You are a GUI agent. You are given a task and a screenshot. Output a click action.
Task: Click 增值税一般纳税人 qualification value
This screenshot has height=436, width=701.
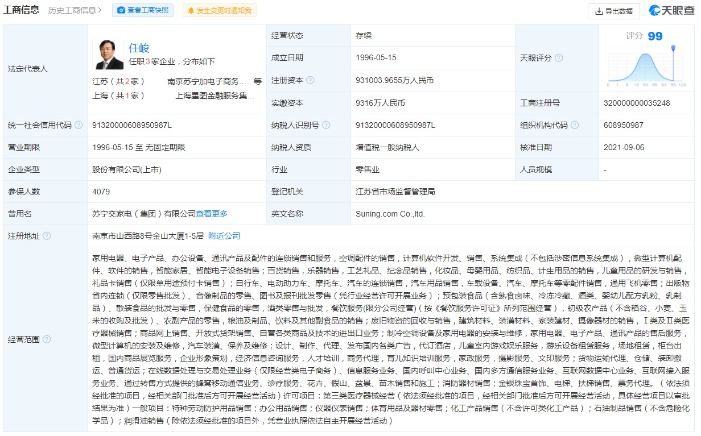coord(387,147)
